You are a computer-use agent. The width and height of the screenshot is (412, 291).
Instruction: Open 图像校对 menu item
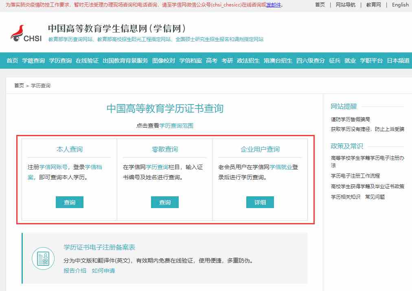coord(163,61)
